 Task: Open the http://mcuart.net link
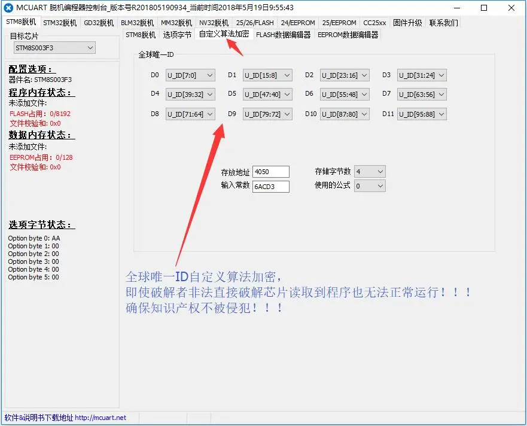(100, 418)
